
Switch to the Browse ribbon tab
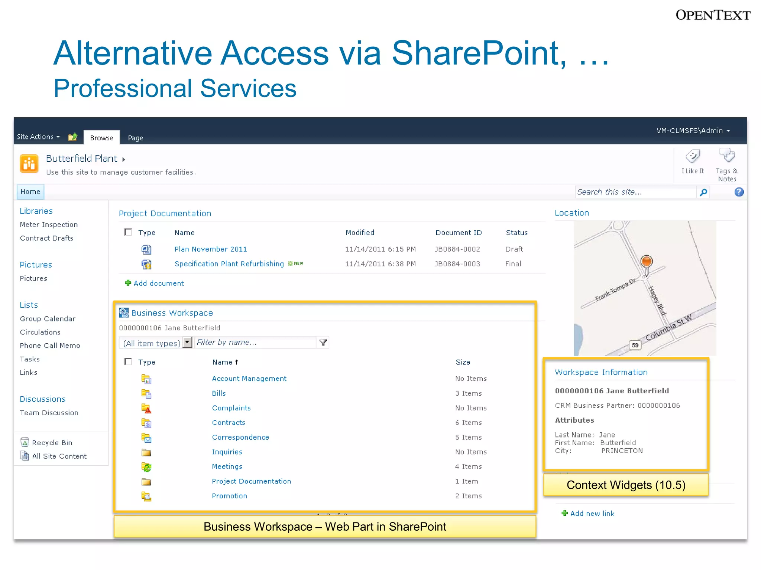tap(101, 137)
